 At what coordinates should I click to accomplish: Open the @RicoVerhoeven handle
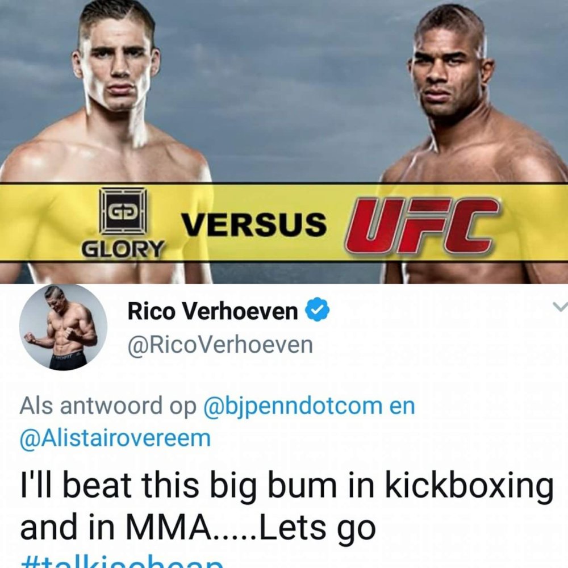tap(220, 345)
